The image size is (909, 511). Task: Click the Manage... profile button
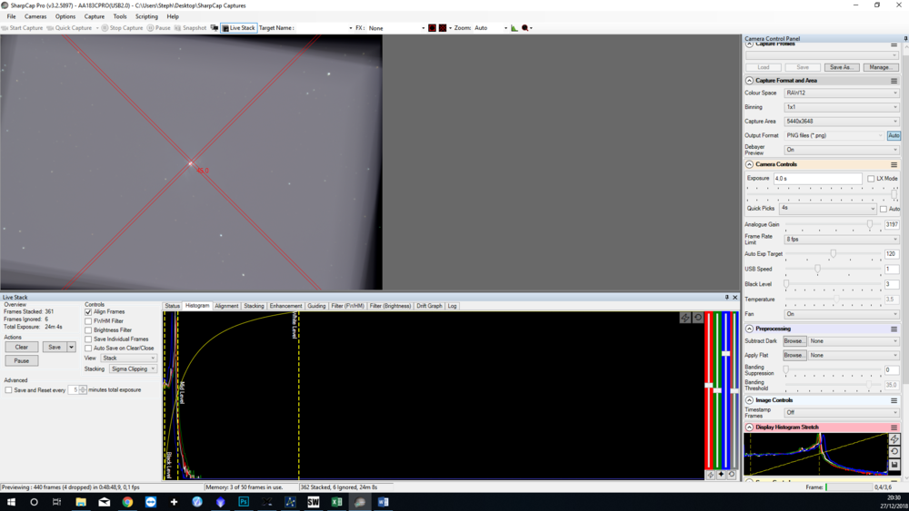tap(879, 67)
